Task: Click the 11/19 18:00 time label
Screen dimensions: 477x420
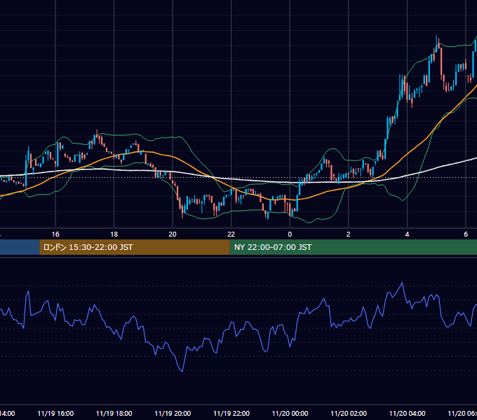Action: click(x=114, y=413)
